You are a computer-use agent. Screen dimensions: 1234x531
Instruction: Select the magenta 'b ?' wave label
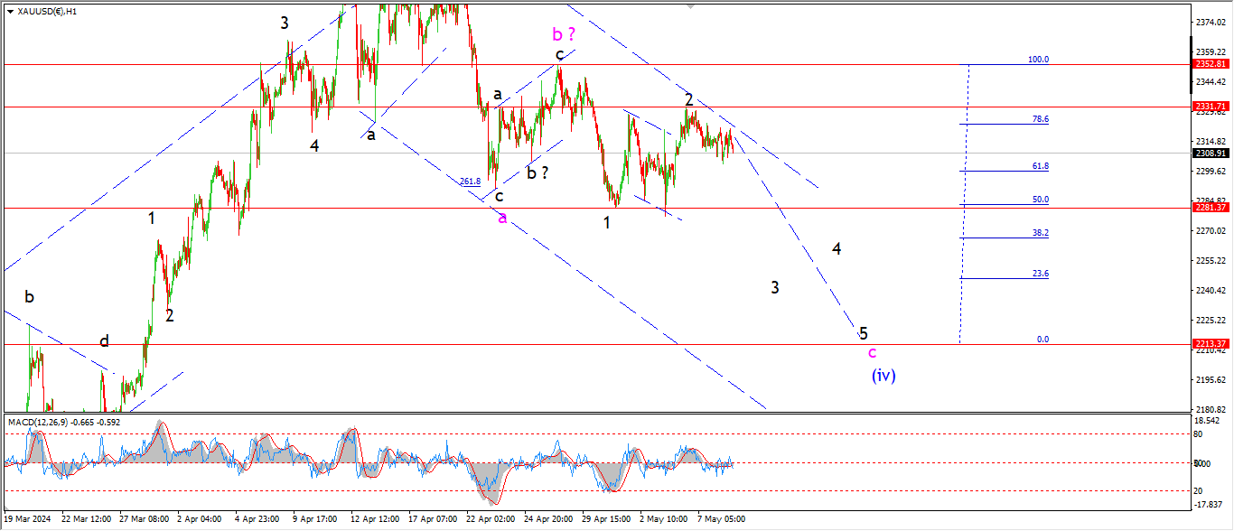(564, 34)
